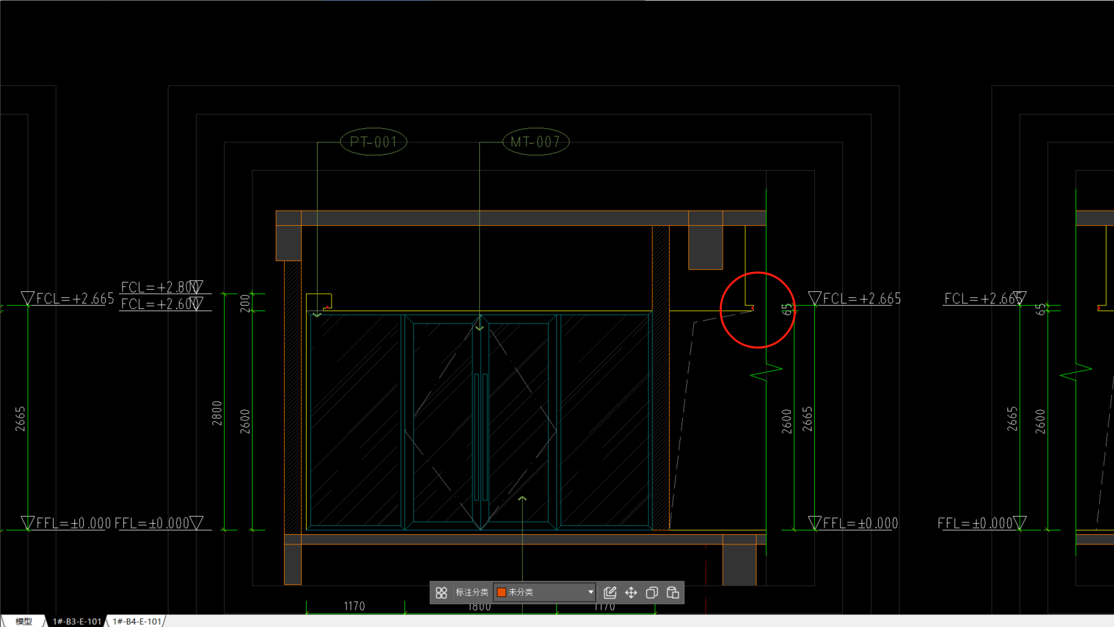The image size is (1114, 627).
Task: Click the FCL=+2.800 elevation label
Action: [161, 287]
